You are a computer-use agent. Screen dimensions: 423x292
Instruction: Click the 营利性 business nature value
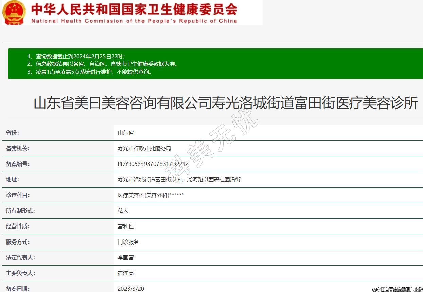coord(126,227)
